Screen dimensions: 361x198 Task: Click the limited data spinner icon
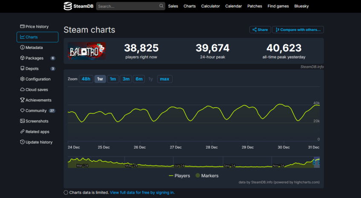pos(66,192)
